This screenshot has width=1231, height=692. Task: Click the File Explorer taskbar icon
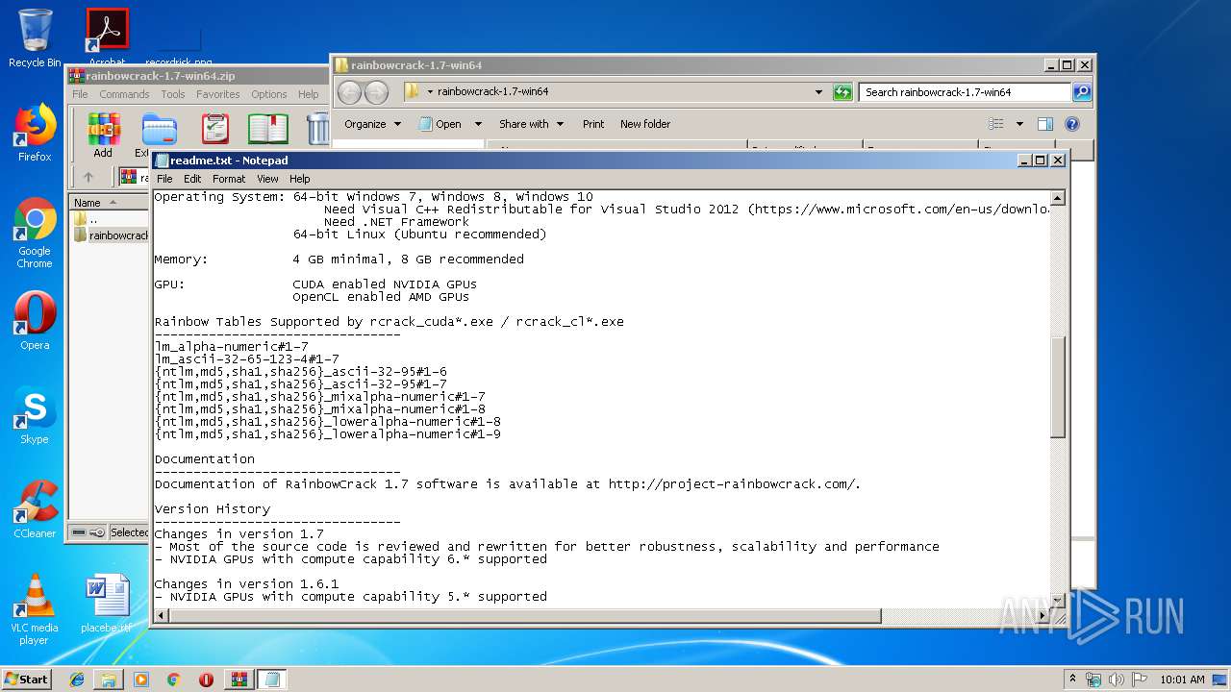[x=109, y=680]
